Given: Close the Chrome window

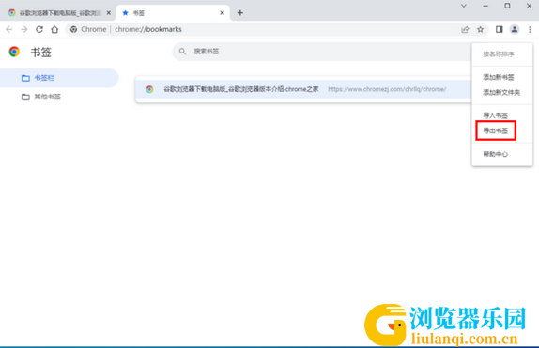Looking at the screenshot, I should 530,6.
